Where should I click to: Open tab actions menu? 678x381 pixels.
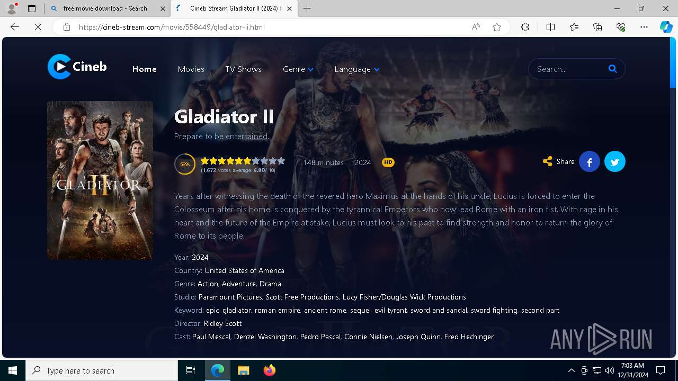tap(32, 8)
